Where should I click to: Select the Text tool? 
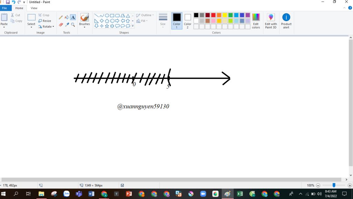tap(73, 17)
